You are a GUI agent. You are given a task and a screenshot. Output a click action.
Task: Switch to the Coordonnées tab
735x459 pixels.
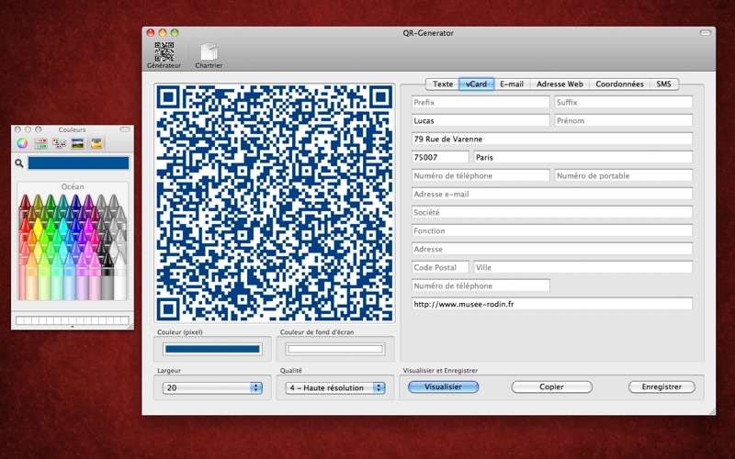619,84
